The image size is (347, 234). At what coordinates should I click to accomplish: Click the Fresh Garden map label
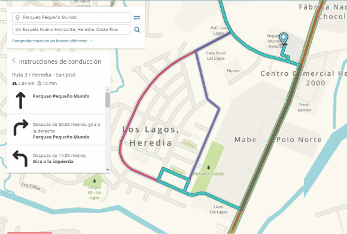(305, 107)
